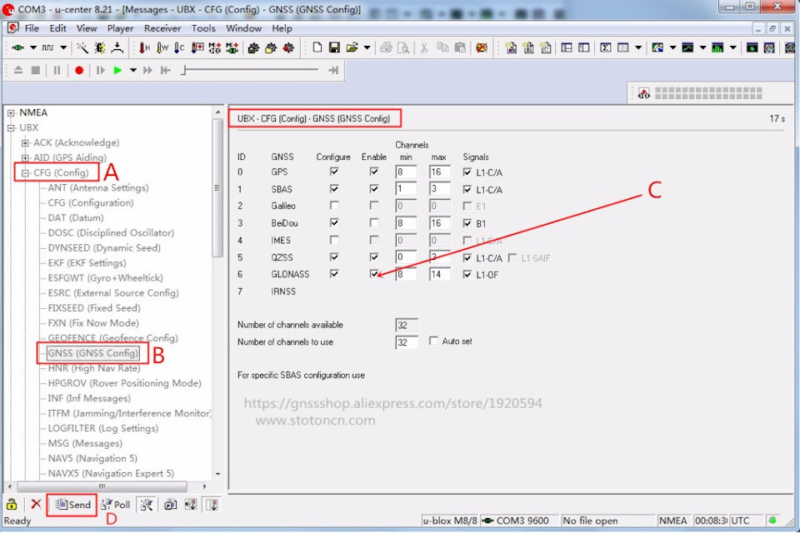Viewport: 800px width, 533px height.
Task: Click the green line chart view icon
Action: (687, 48)
